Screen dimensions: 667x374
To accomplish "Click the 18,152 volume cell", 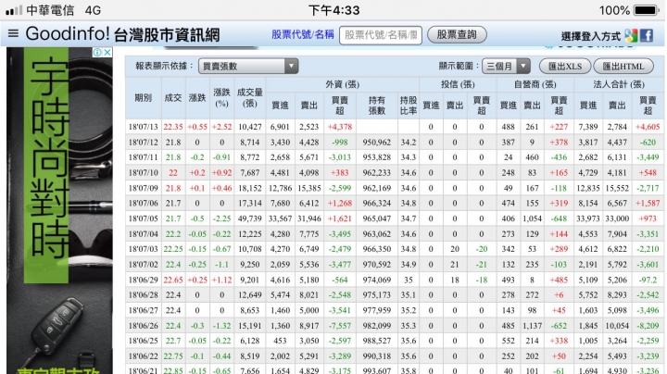I will (250, 188).
